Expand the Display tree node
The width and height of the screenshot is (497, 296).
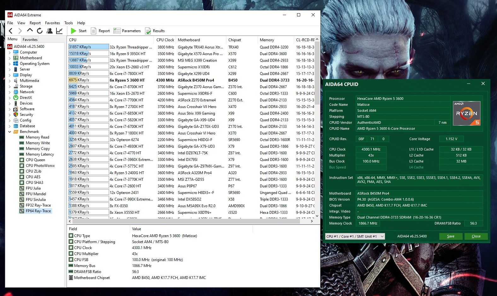pyautogui.click(x=9, y=75)
